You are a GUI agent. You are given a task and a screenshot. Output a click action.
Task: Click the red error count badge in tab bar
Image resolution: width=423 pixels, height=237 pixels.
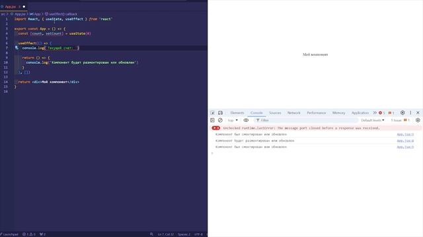tap(382, 113)
